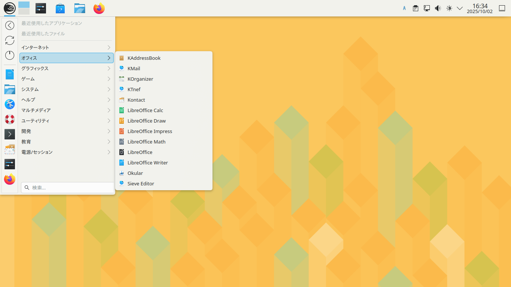Open Dolphin file manager from the sidebar
The height and width of the screenshot is (287, 511).
[x=9, y=89]
